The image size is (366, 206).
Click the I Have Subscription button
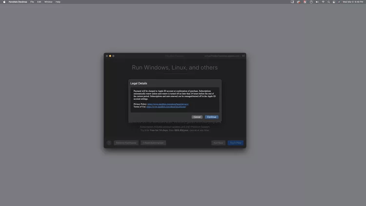click(153, 143)
